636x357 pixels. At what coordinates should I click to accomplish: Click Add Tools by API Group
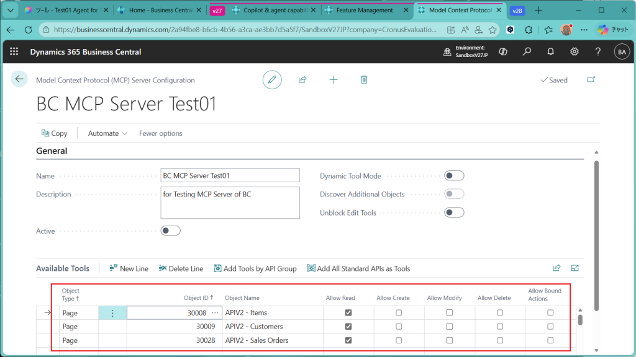pyautogui.click(x=255, y=268)
